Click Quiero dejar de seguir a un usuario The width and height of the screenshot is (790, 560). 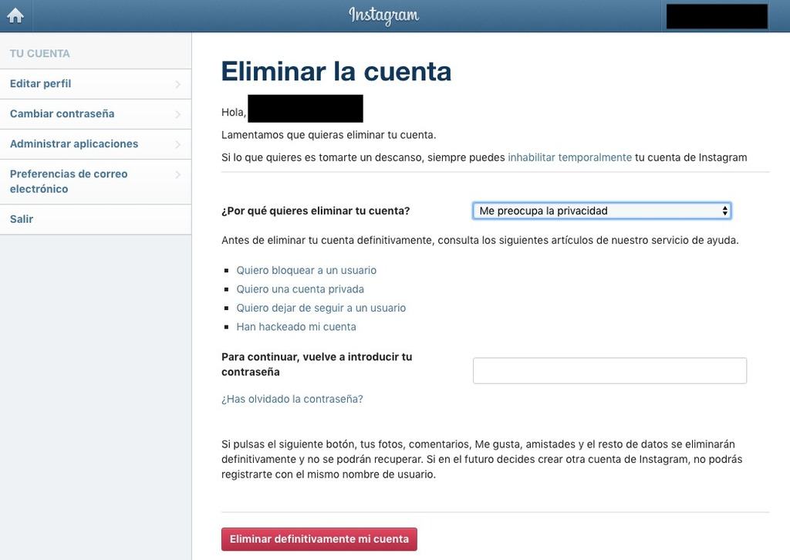click(321, 308)
